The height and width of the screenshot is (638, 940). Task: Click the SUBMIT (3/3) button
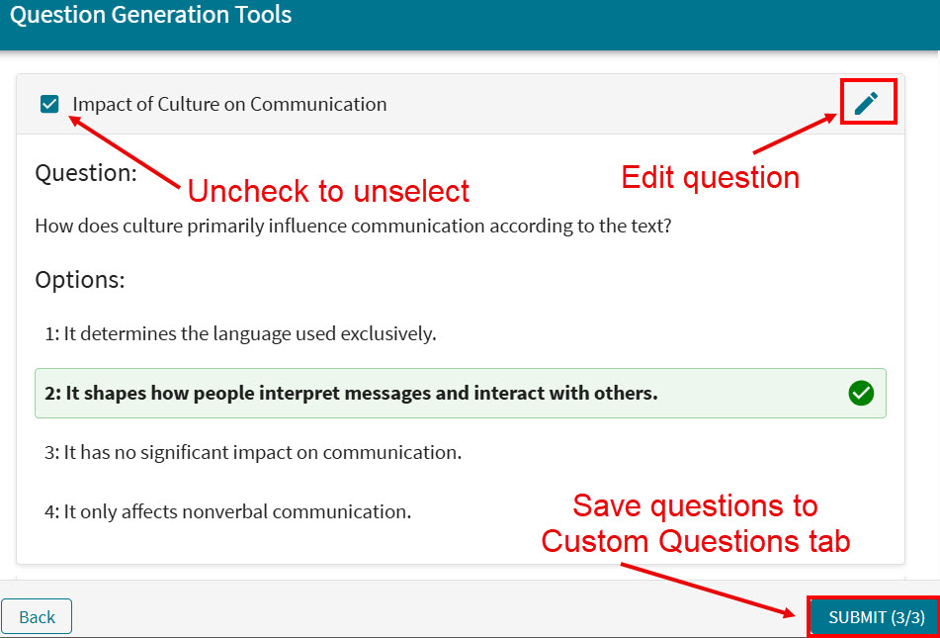(876, 617)
